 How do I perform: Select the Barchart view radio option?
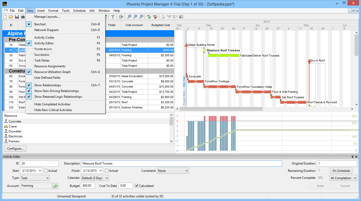tap(65, 24)
